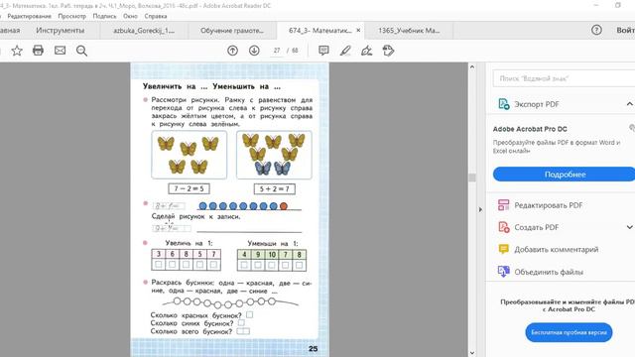Click the free trial version button
The image size is (635, 357).
(569, 332)
